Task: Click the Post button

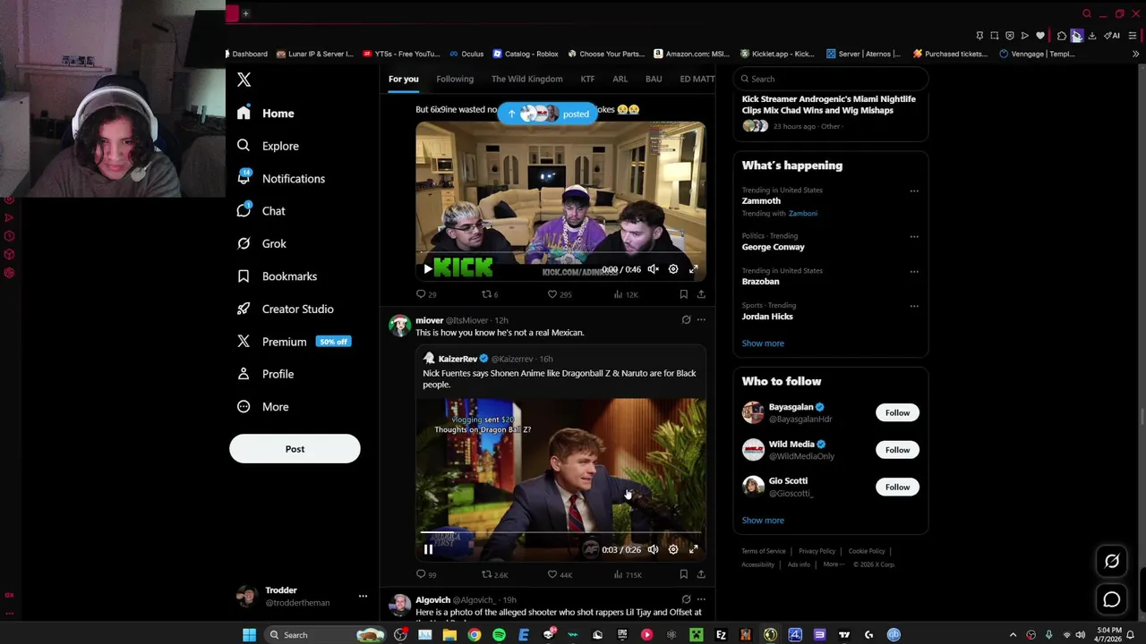Action: pyautogui.click(x=295, y=449)
